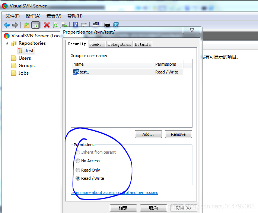Open the Command Prompt toolbar icon
Viewport: 258px width, 213px height.
click(107, 25)
